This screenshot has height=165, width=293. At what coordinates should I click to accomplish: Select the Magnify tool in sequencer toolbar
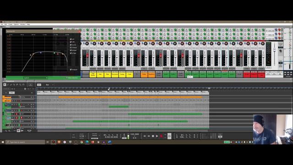click(x=20, y=85)
